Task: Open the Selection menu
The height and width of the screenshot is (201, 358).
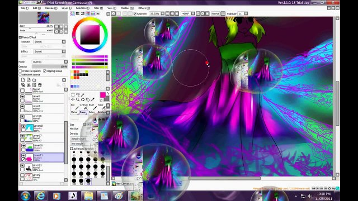Action: pos(82,8)
